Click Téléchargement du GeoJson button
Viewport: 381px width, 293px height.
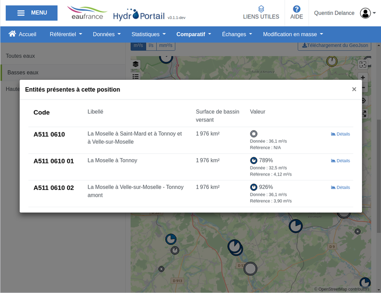[x=334, y=46]
